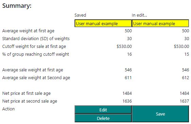The image size is (191, 124).
Task: Click saved net price second age 1636
Action: (127, 101)
